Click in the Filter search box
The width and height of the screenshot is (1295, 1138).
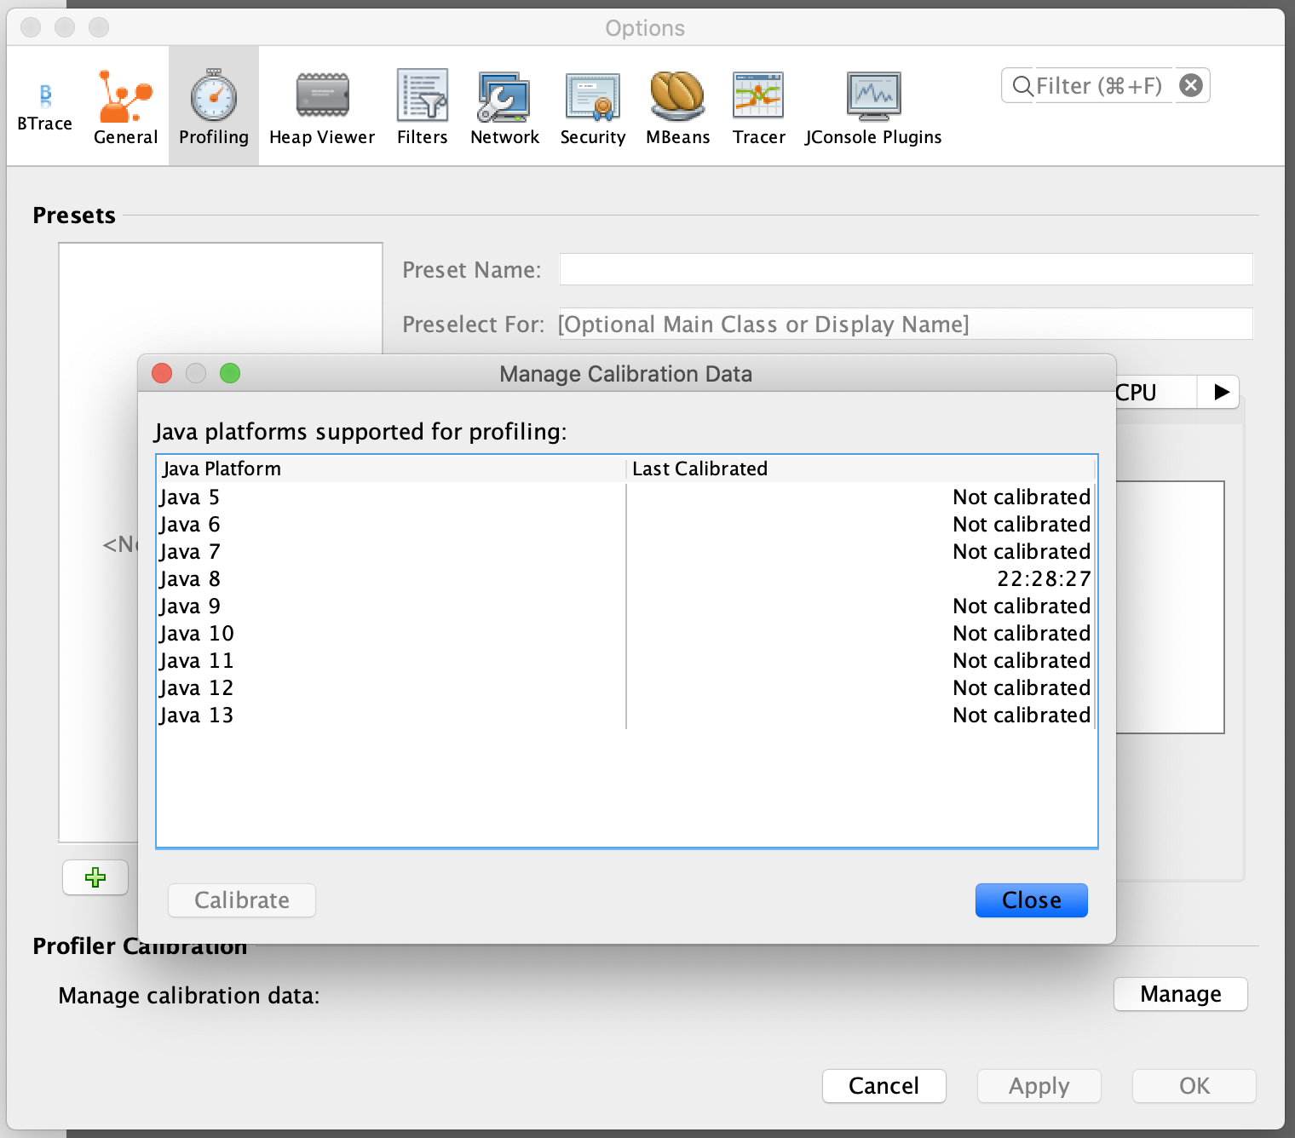pos(1098,85)
